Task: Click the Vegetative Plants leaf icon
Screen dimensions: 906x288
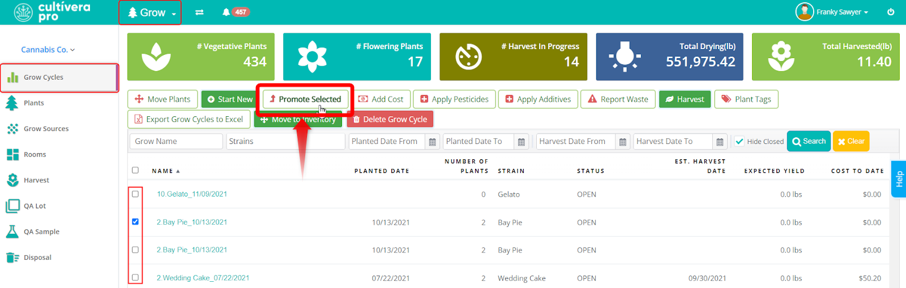Action: [x=156, y=56]
